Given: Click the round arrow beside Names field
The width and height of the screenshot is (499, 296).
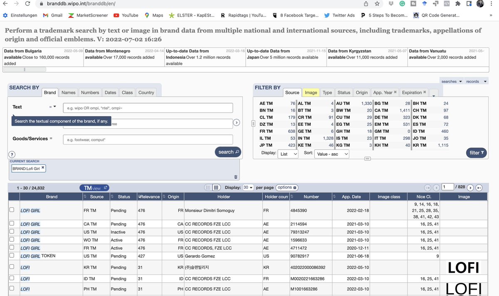Looking at the screenshot, I should (236, 122).
